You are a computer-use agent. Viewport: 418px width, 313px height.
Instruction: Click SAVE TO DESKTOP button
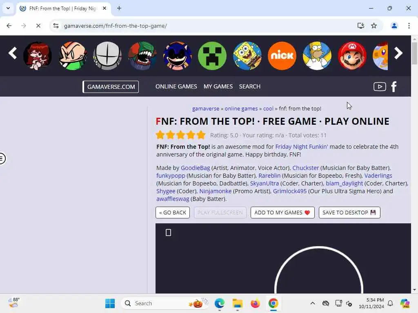tap(349, 213)
